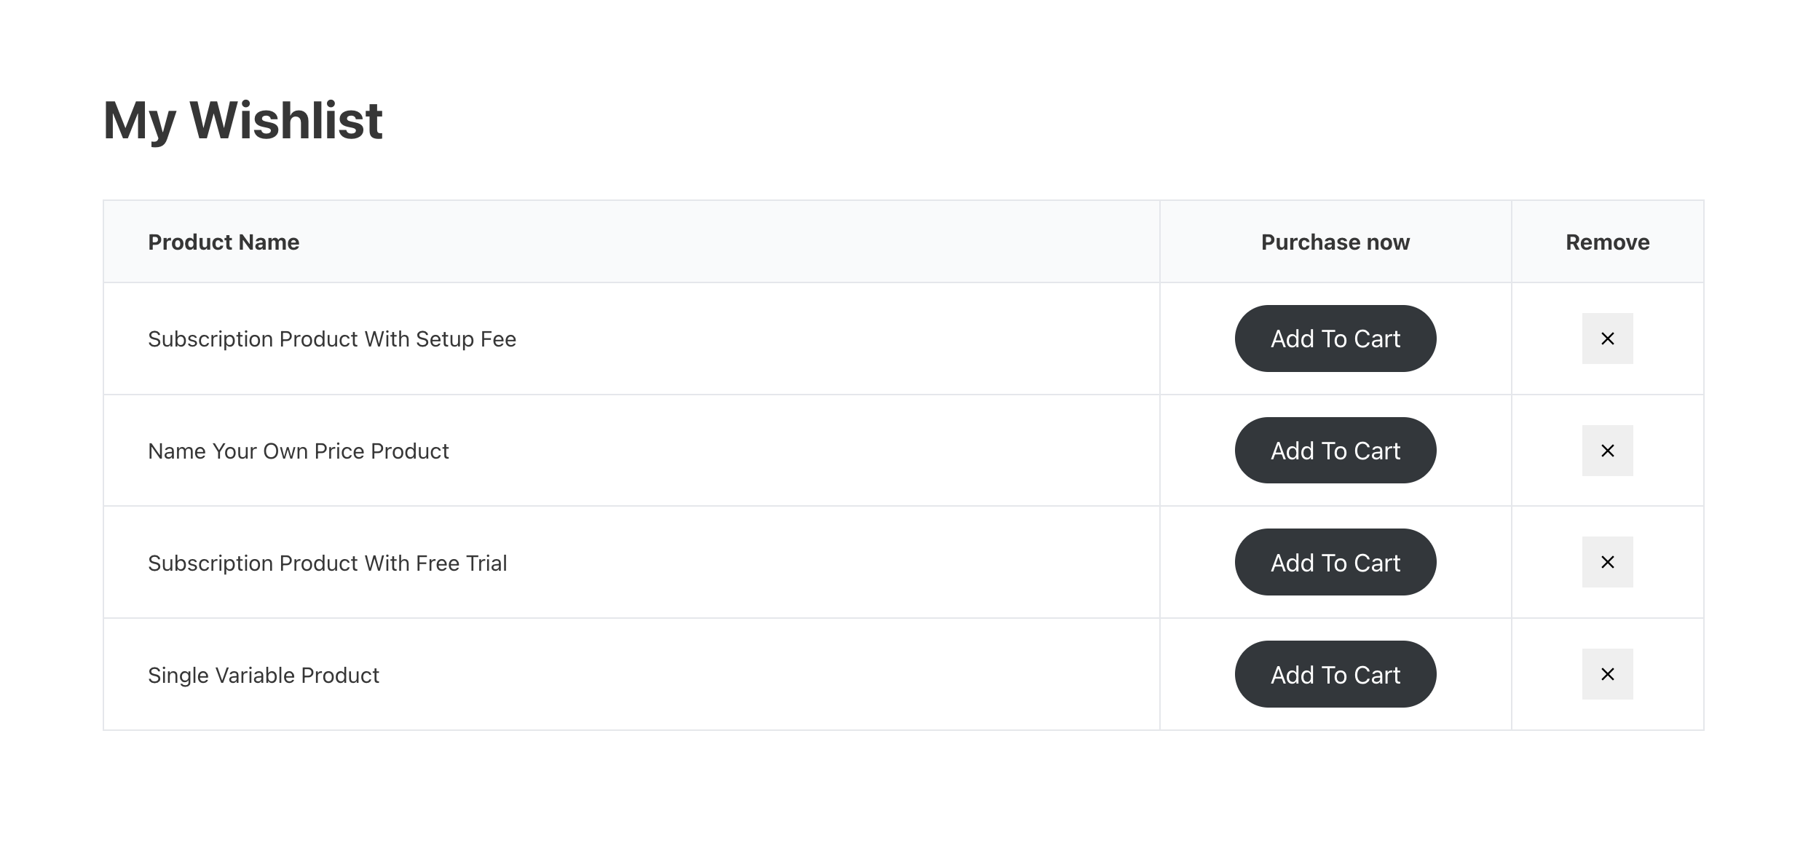The height and width of the screenshot is (843, 1819).
Task: Open the Single Variable Product name
Action: point(264,676)
